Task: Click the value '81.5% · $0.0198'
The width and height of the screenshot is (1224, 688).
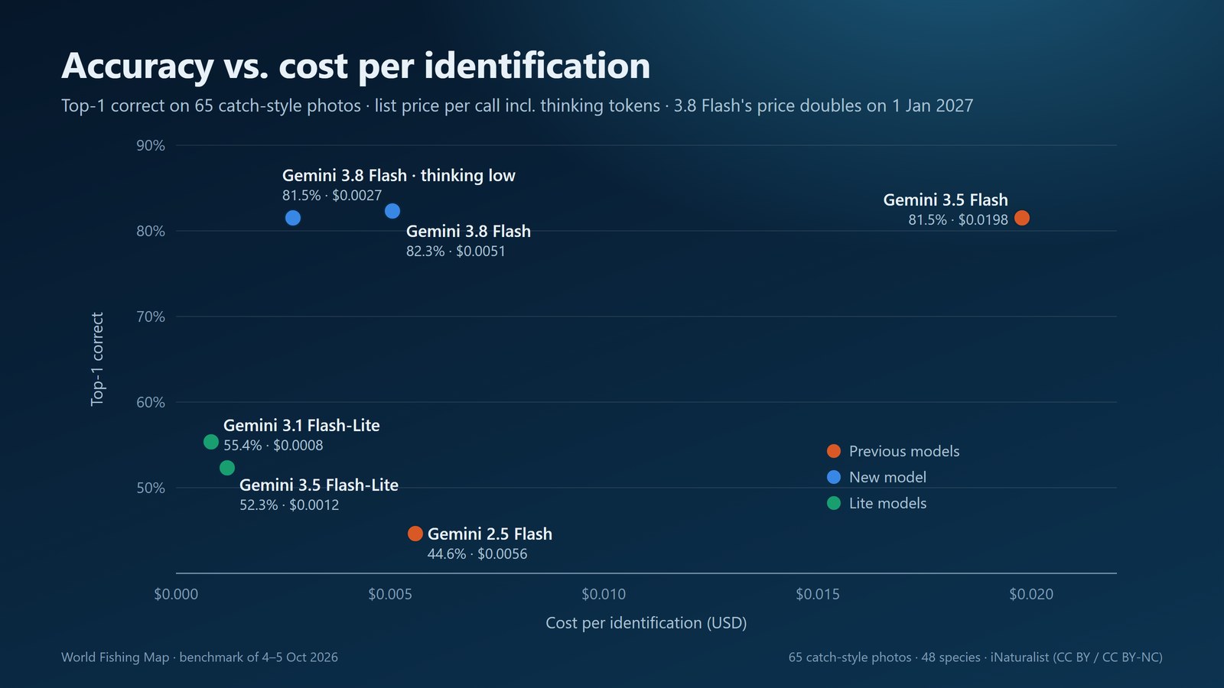Action: 959,219
